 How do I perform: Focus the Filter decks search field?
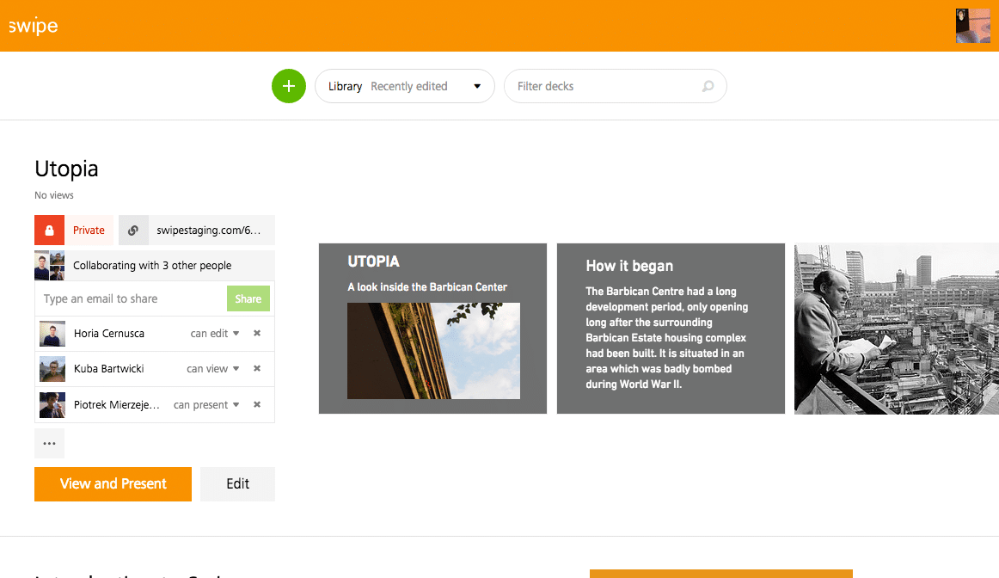[615, 86]
